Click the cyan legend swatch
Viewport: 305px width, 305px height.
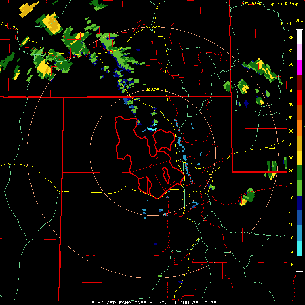[x=299, y=248]
